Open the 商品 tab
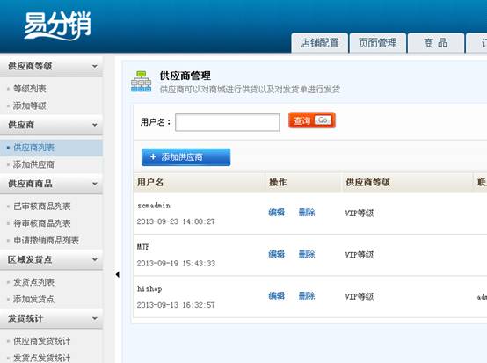 coord(436,43)
